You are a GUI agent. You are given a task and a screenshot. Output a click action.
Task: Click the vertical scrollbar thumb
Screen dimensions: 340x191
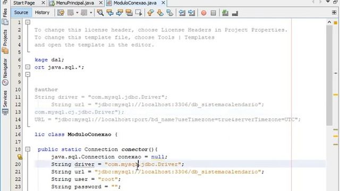tap(329, 75)
